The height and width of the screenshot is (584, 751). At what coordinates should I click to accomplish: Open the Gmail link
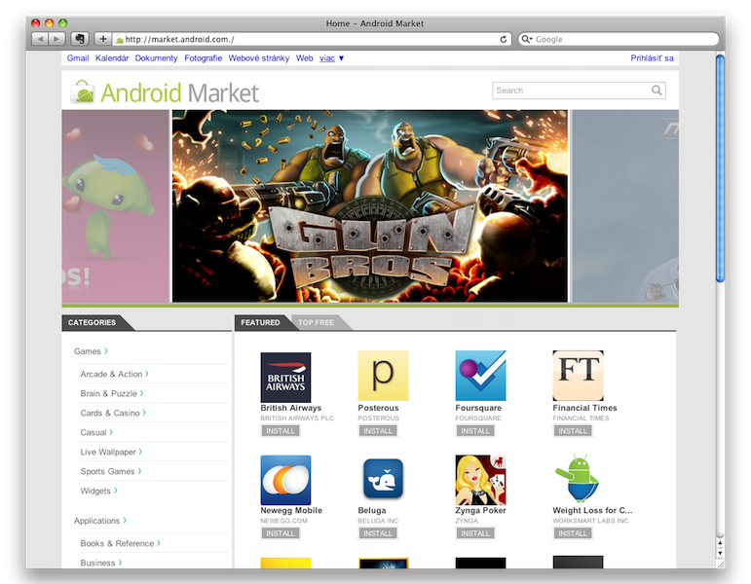pos(78,58)
